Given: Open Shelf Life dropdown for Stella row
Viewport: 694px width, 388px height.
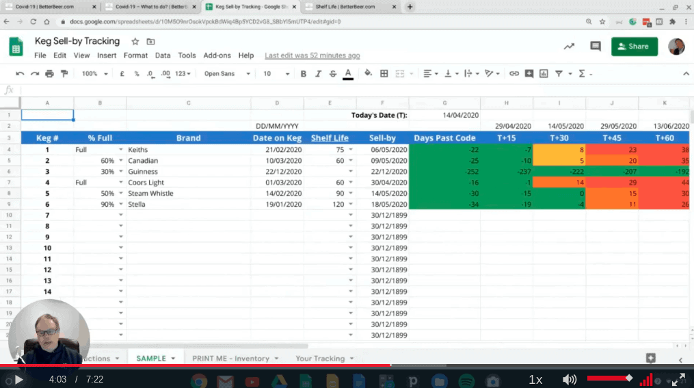Looking at the screenshot, I should tap(351, 204).
